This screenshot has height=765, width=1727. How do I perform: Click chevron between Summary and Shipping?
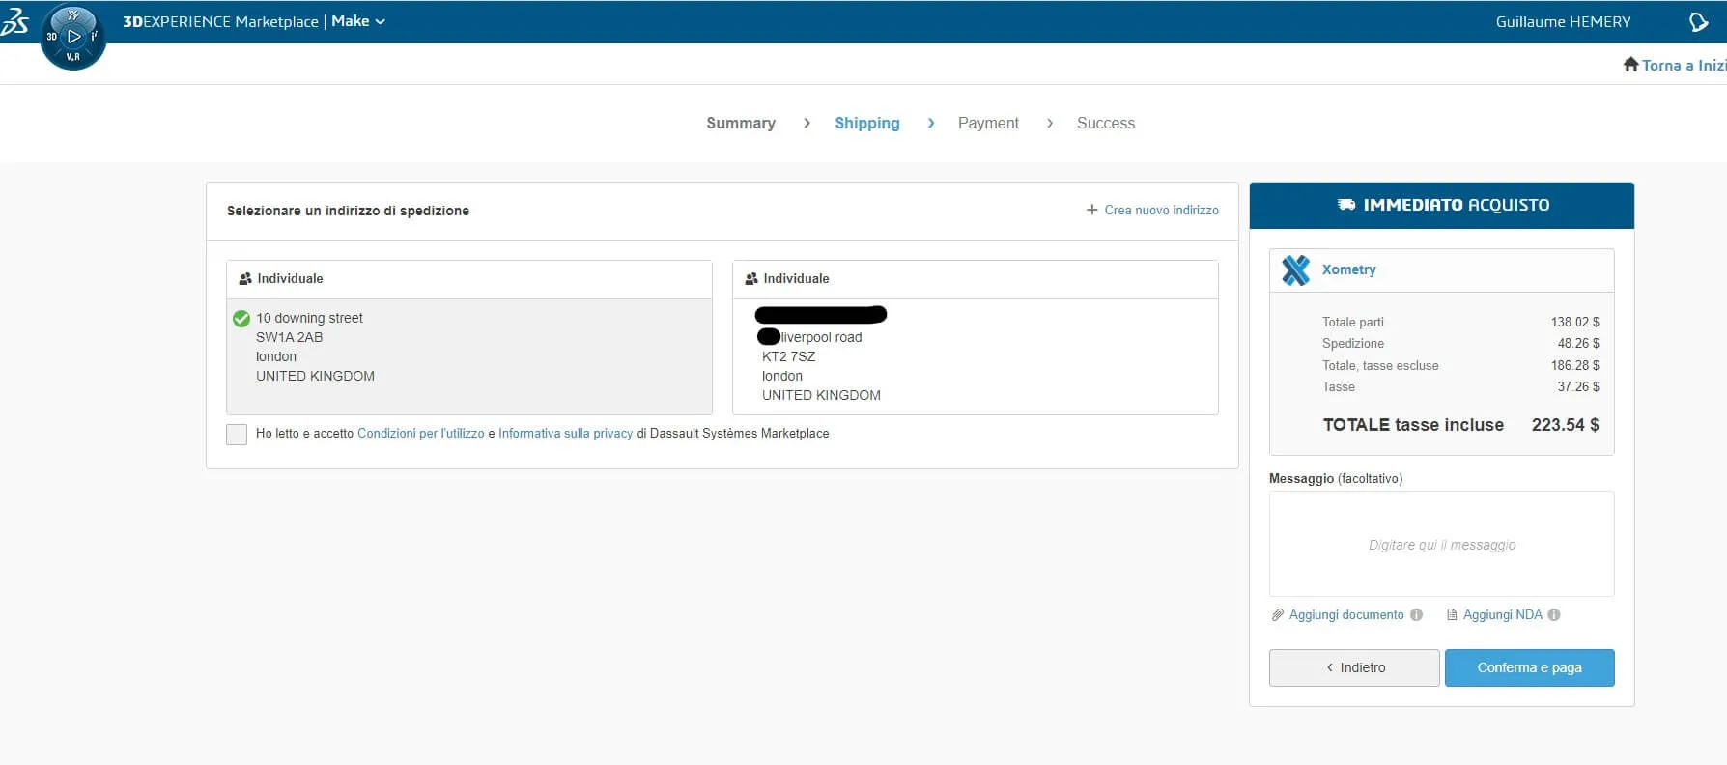click(807, 124)
